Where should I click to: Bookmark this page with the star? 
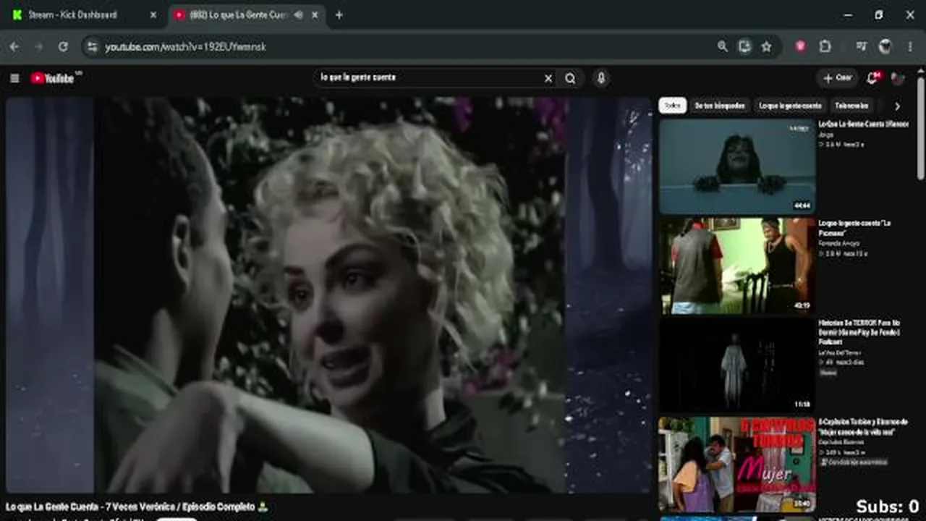pos(766,46)
